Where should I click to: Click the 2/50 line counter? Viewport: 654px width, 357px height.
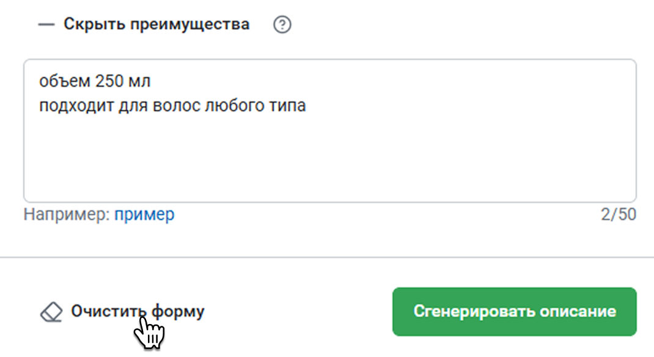click(619, 215)
